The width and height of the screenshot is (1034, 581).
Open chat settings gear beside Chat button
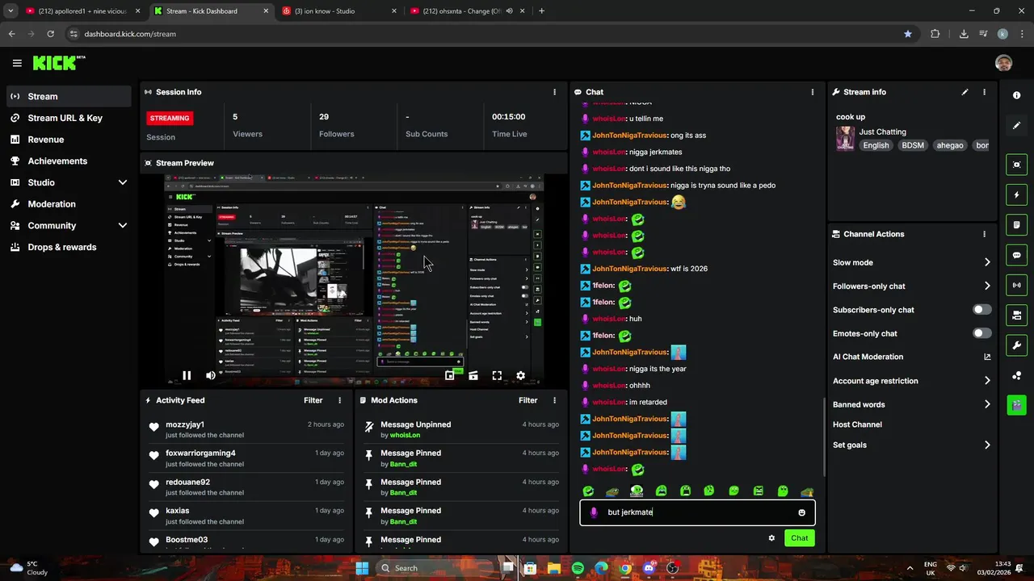click(x=771, y=538)
